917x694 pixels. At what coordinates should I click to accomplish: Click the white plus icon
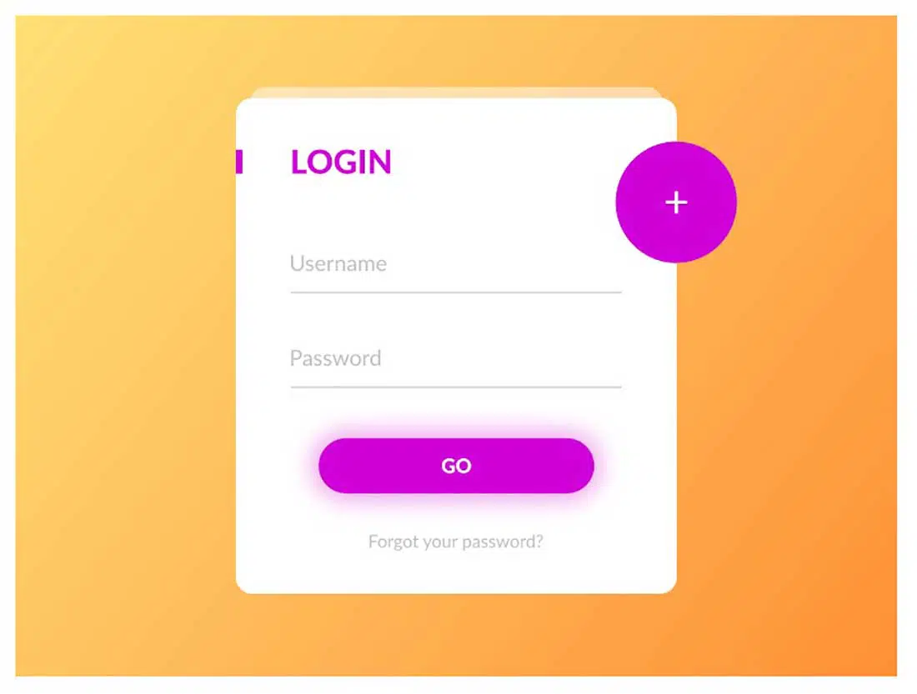coord(676,203)
